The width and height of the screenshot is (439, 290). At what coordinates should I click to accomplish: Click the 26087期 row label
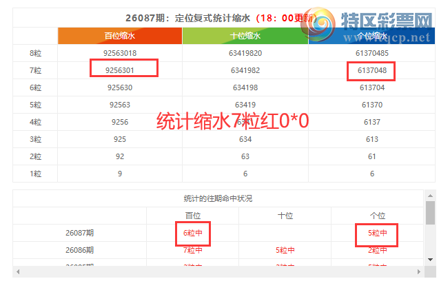(x=79, y=233)
